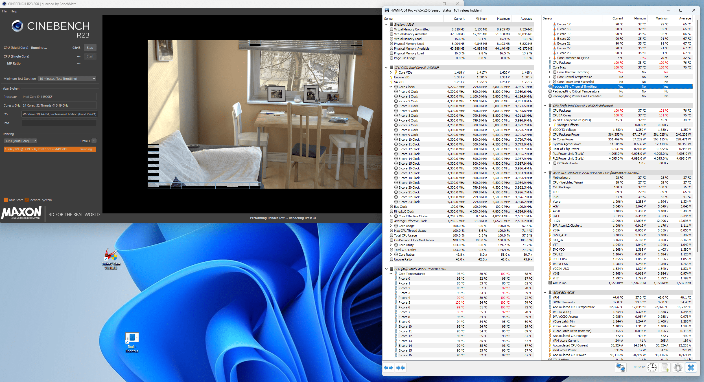Screen dimensions: 704x382
Task: Open the Help menu in Cinebench
Action: pyautogui.click(x=14, y=11)
